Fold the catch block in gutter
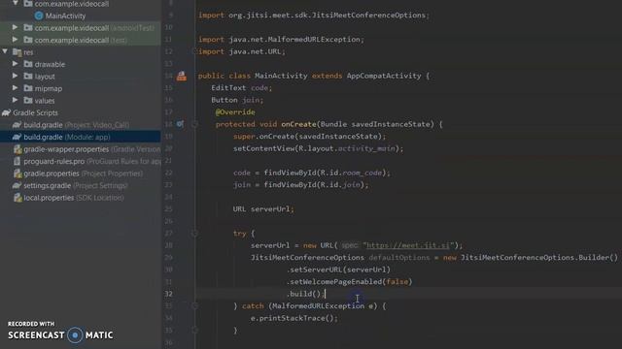The image size is (622, 349). (194, 306)
